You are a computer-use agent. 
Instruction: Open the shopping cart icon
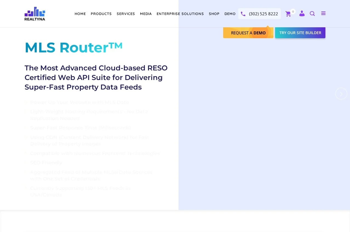(x=288, y=14)
